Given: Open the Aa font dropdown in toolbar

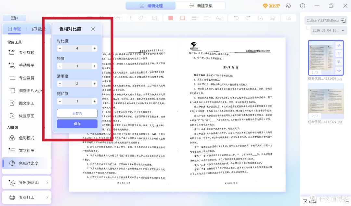Looking at the screenshot, I should click(219, 18).
